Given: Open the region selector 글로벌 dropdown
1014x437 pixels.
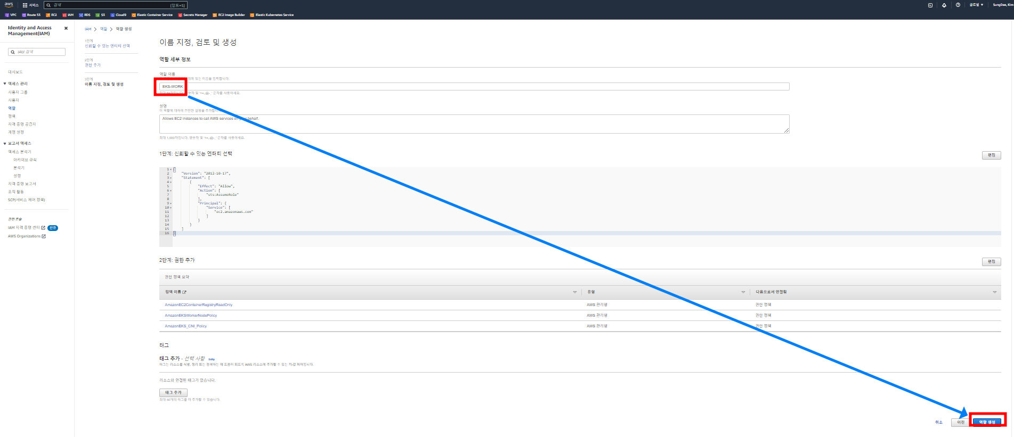Looking at the screenshot, I should pyautogui.click(x=976, y=5).
